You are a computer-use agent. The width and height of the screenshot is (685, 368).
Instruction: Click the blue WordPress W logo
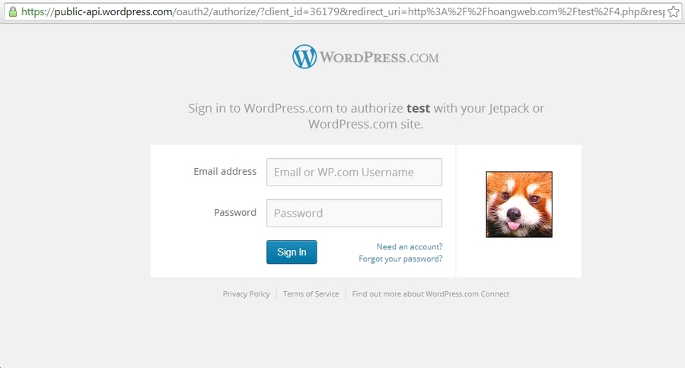(x=304, y=57)
